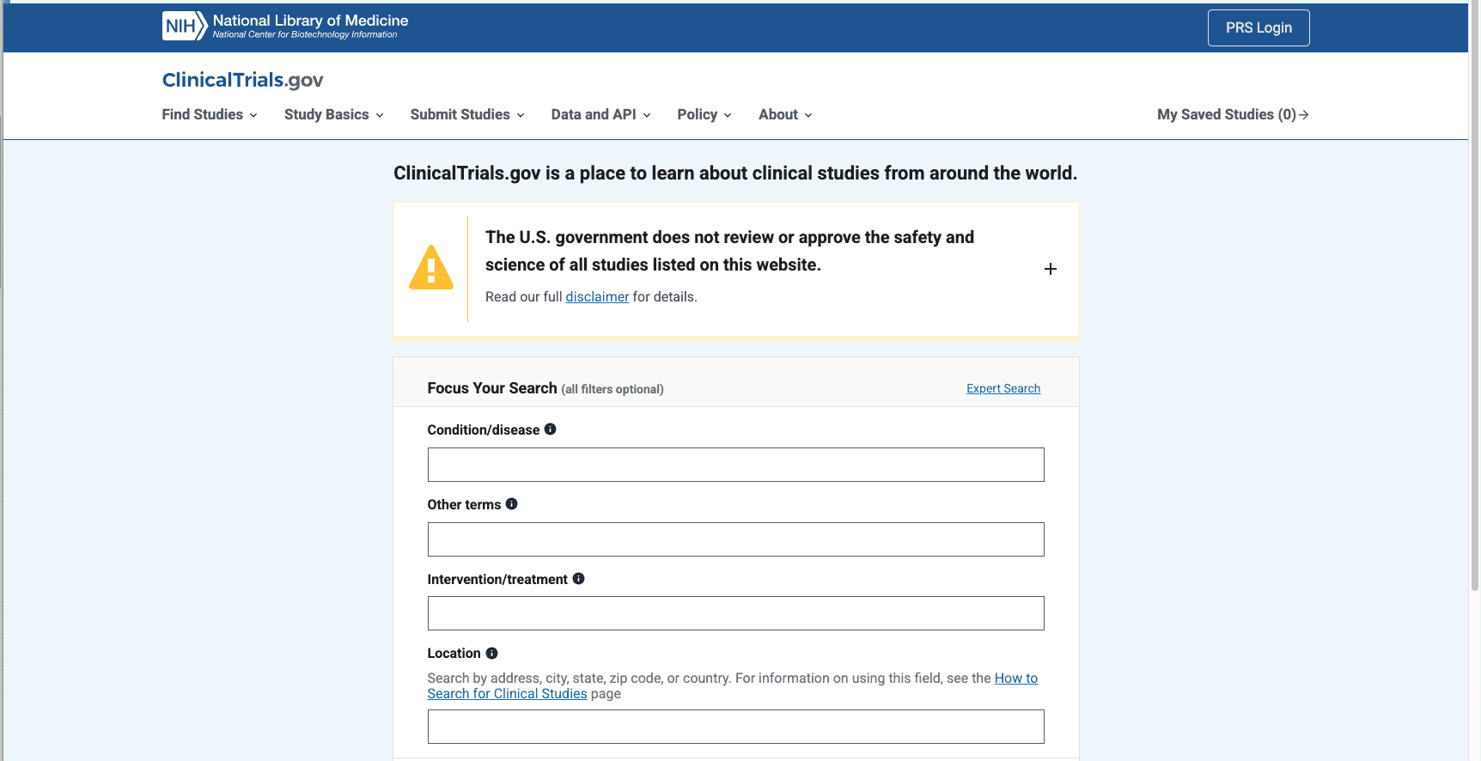Expand the Study Basics menu
The width and height of the screenshot is (1481, 761).
point(333,115)
